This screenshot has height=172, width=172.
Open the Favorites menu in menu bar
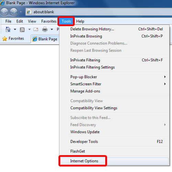tap(49, 21)
